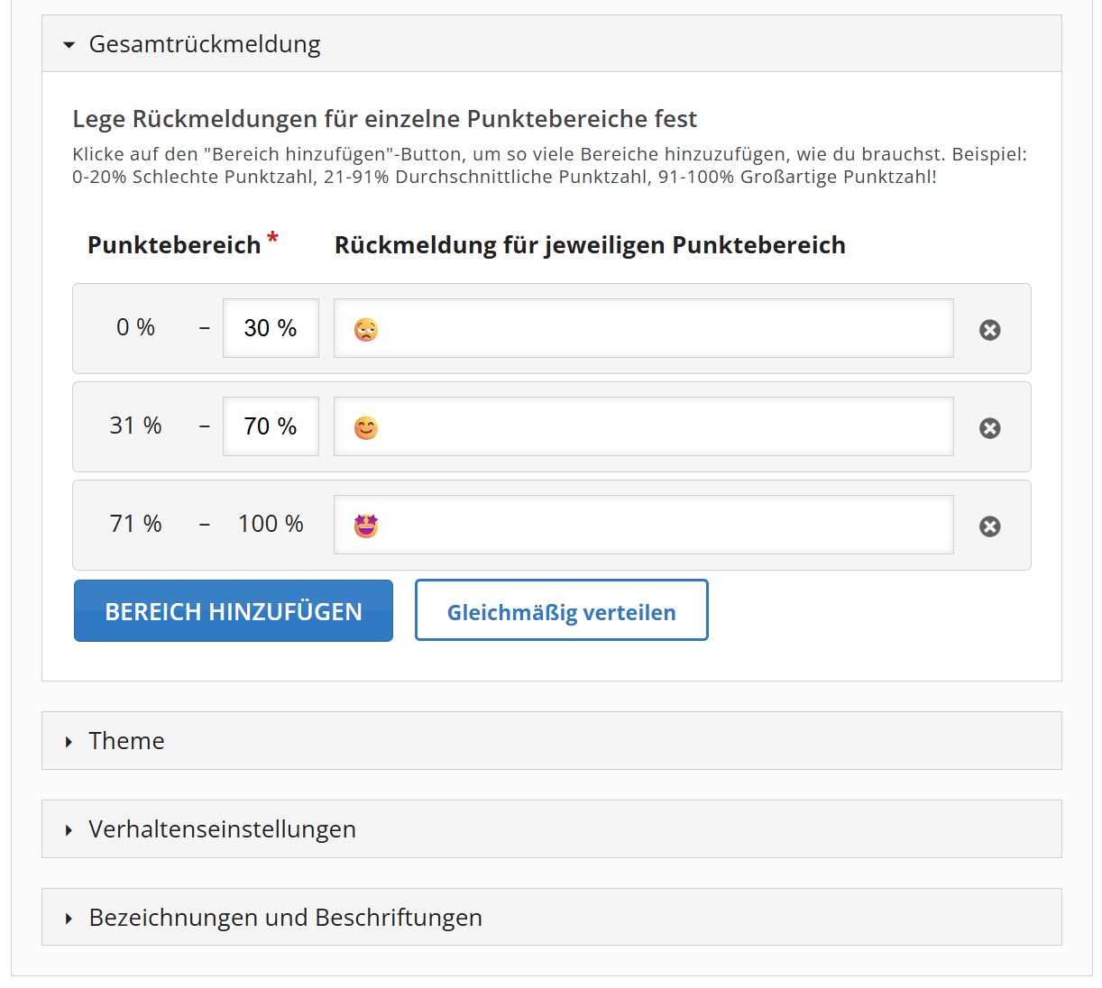Click the star-eyed emoji in third feedback field
The height and width of the screenshot is (988, 1102).
click(x=366, y=526)
